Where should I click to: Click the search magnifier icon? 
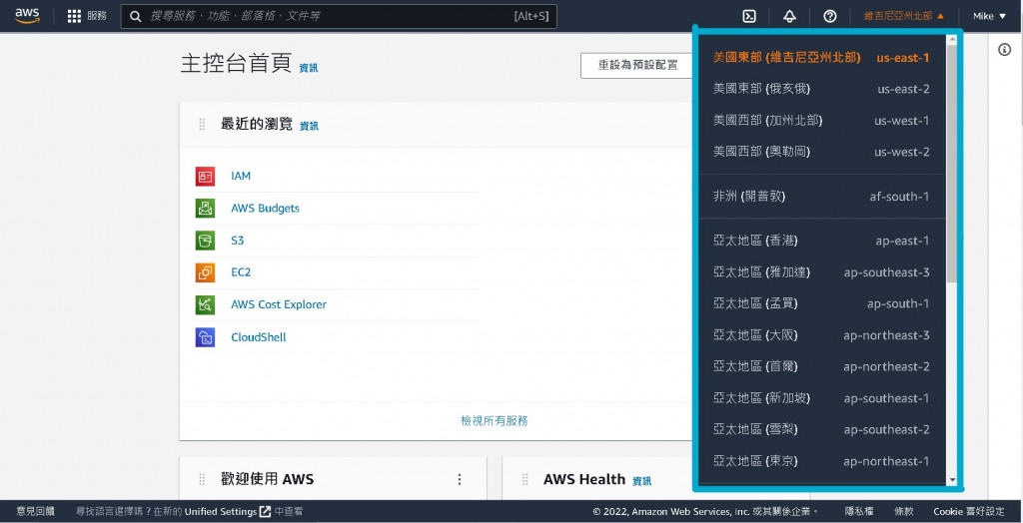pyautogui.click(x=135, y=16)
